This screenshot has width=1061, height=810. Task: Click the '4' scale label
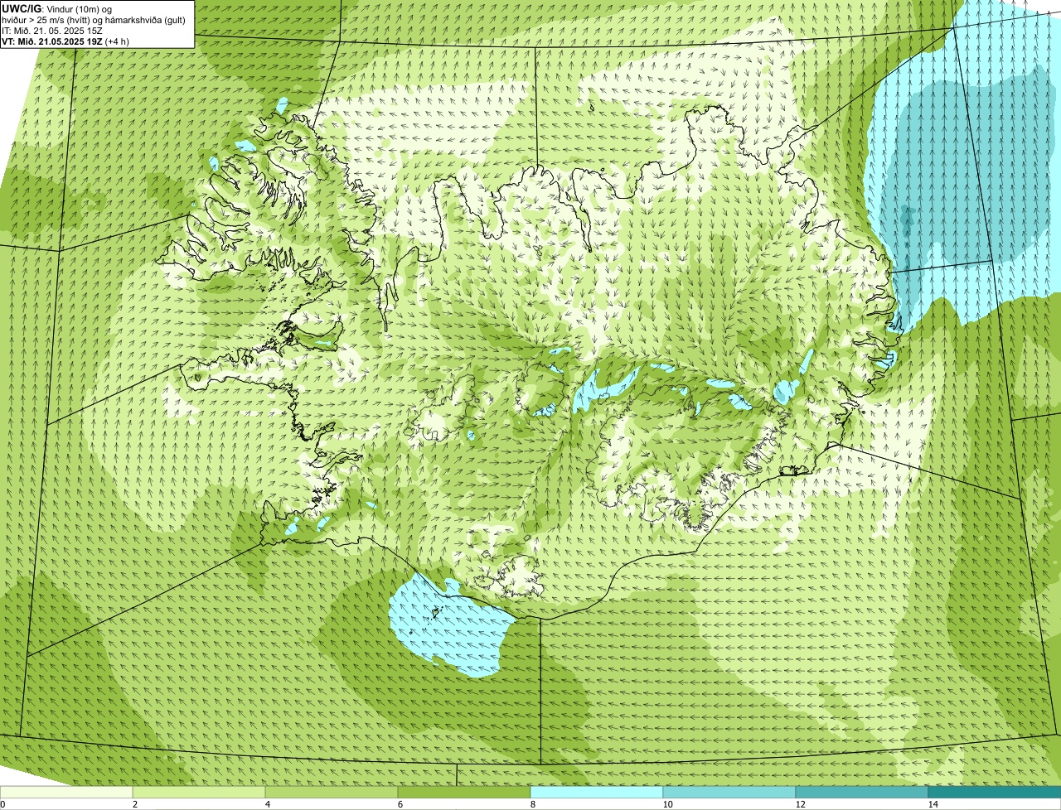click(x=267, y=804)
